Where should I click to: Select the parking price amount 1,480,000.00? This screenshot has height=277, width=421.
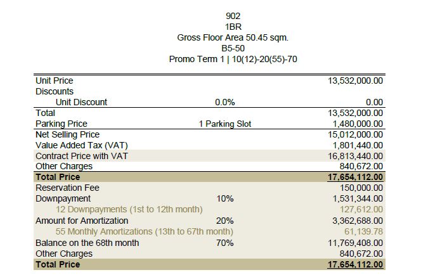(x=354, y=124)
